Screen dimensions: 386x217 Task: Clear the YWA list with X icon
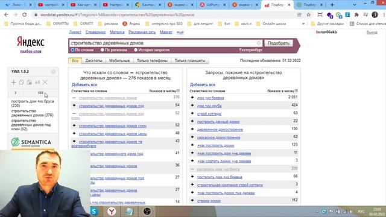click(45, 83)
